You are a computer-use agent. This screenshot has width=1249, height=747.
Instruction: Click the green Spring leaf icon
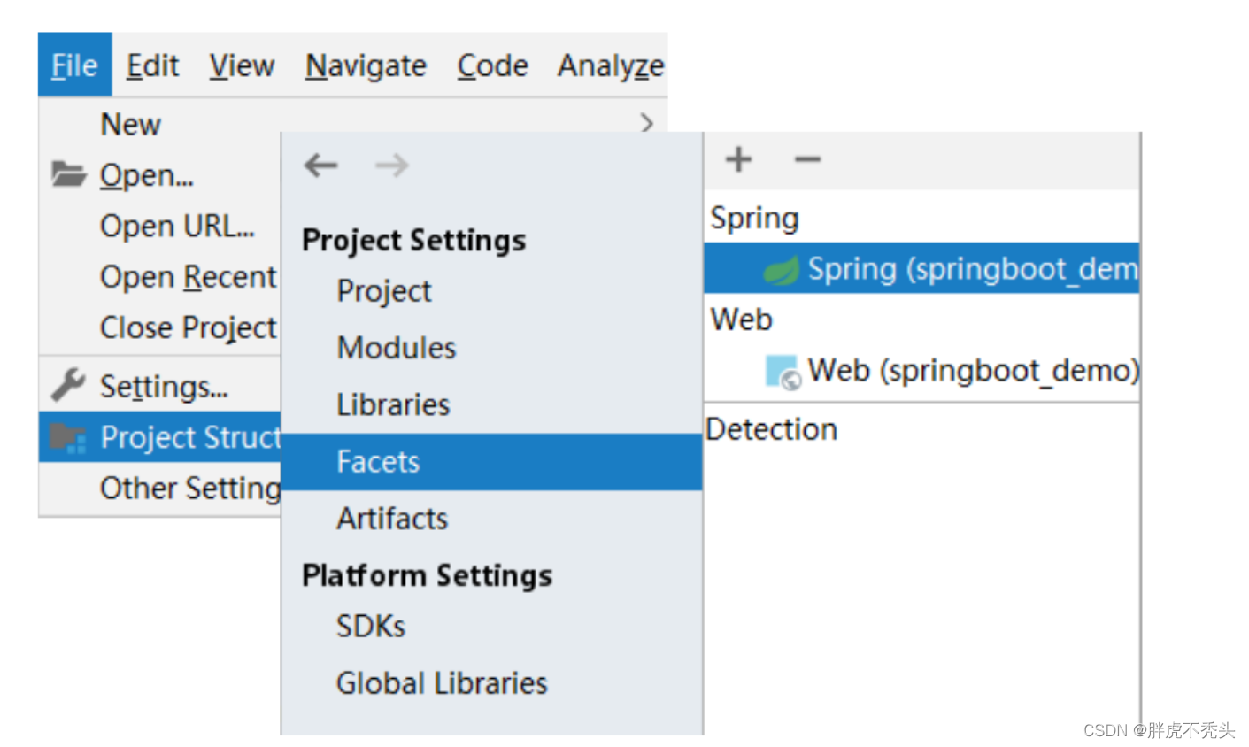[782, 269]
